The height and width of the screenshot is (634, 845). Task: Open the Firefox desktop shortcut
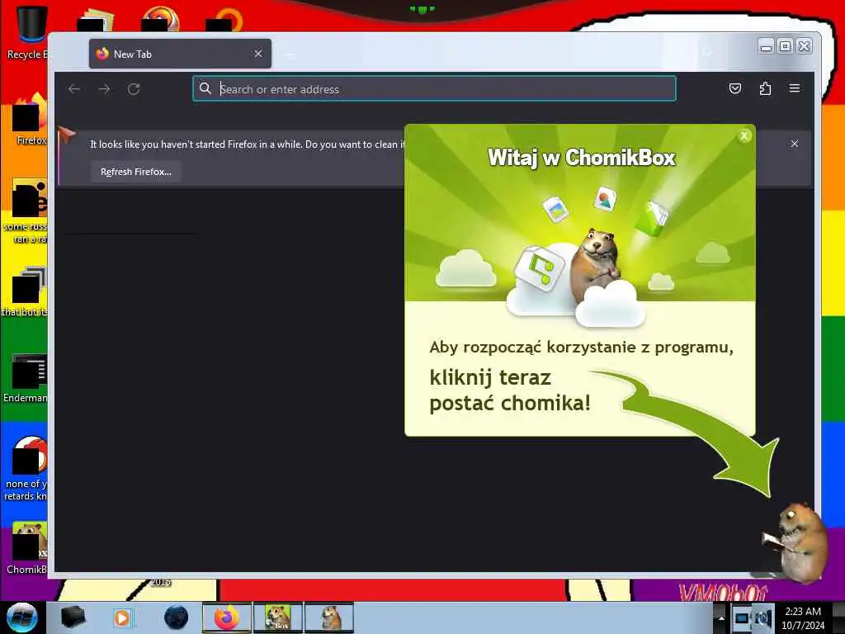coord(30,120)
